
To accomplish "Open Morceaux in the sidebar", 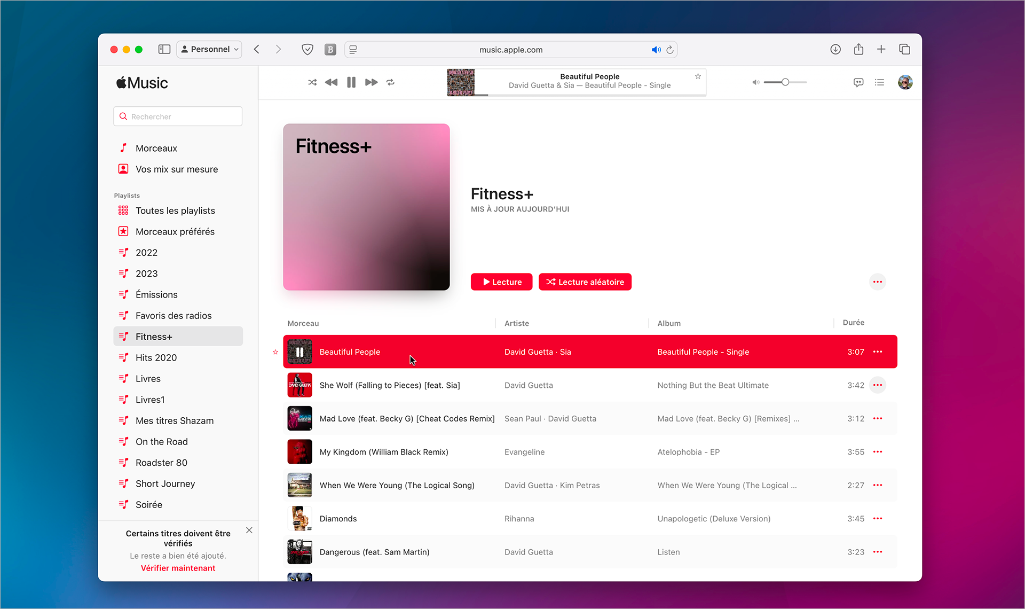I will (178, 148).
